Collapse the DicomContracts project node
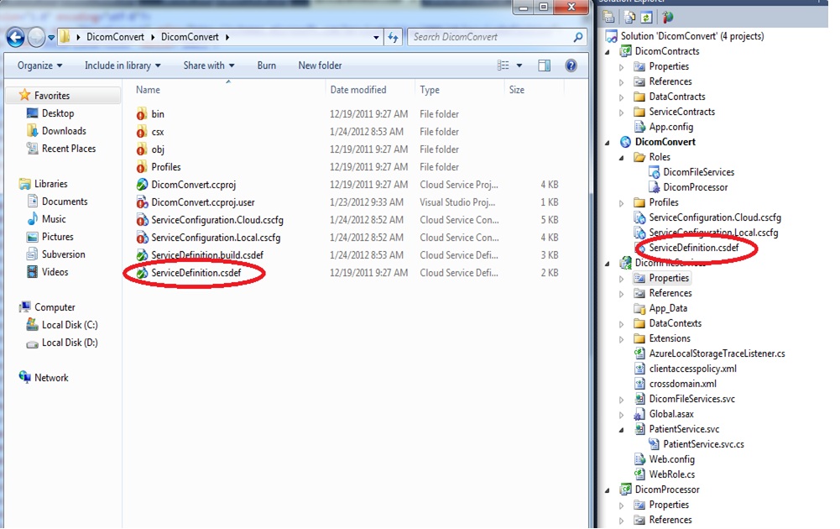840x529 pixels. pos(608,52)
